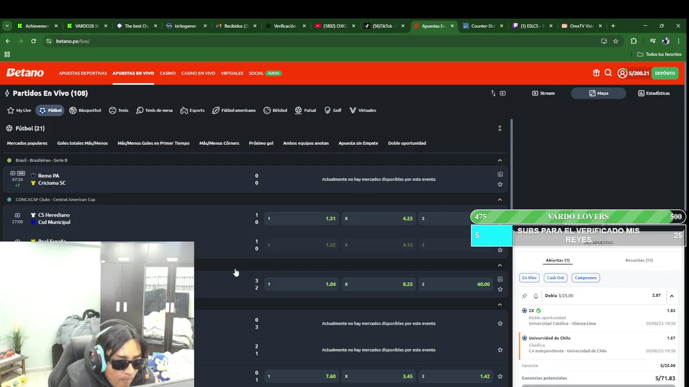This screenshot has width=689, height=387.
Task: Open the search magnifier in Betano header
Action: [x=608, y=73]
